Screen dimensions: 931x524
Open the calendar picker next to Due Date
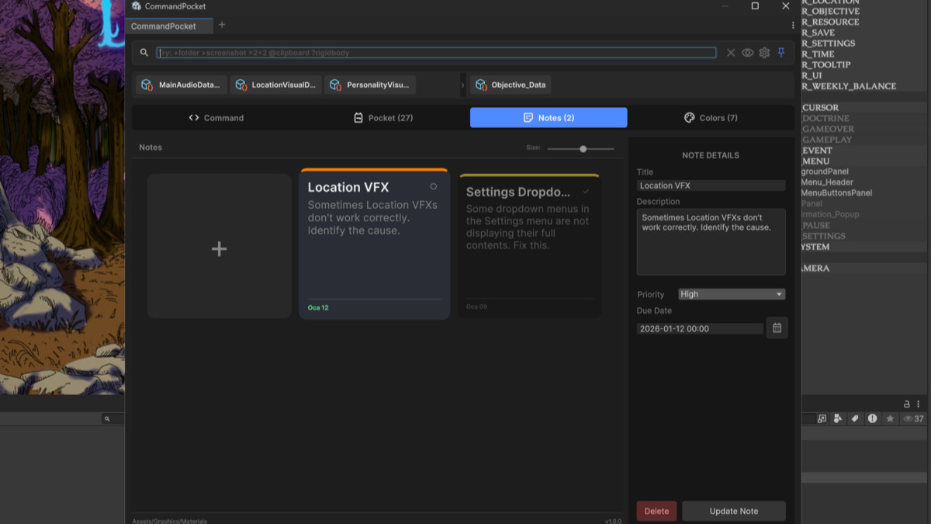pyautogui.click(x=777, y=328)
